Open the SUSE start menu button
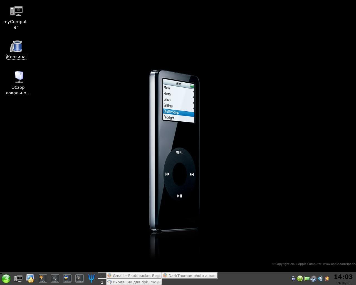 (6, 278)
